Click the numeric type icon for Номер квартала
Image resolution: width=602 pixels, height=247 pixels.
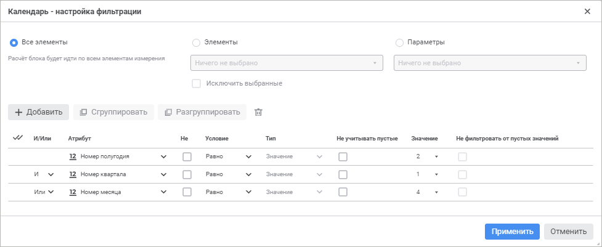[x=73, y=174]
